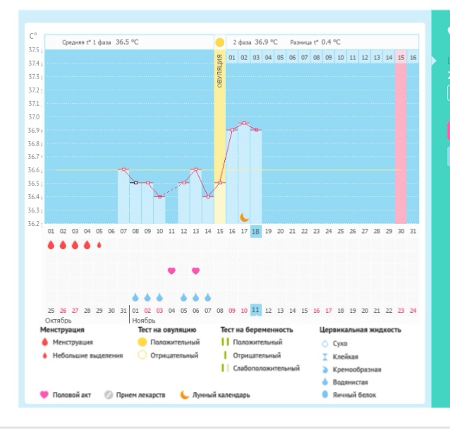Click the yellow positive ovulation test circle
The width and height of the screenshot is (450, 435).
(219, 42)
